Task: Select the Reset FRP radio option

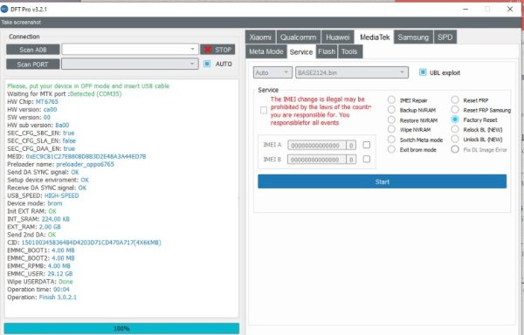Action: [x=455, y=99]
